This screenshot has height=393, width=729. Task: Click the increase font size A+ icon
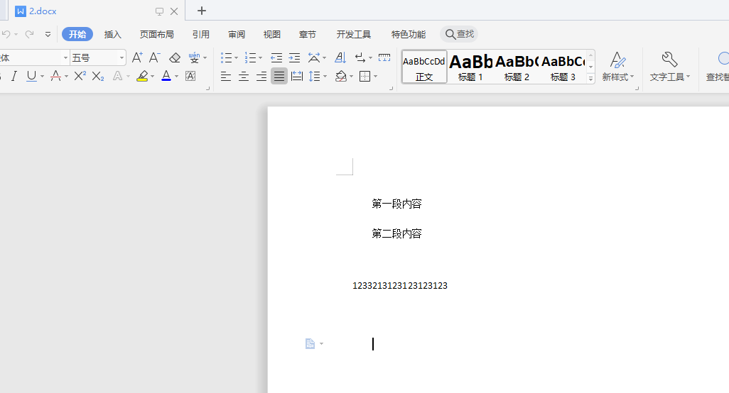137,57
